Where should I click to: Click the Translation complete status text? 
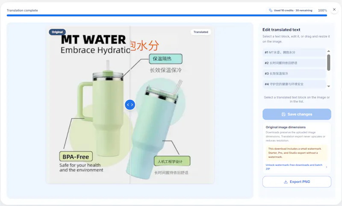[22, 10]
